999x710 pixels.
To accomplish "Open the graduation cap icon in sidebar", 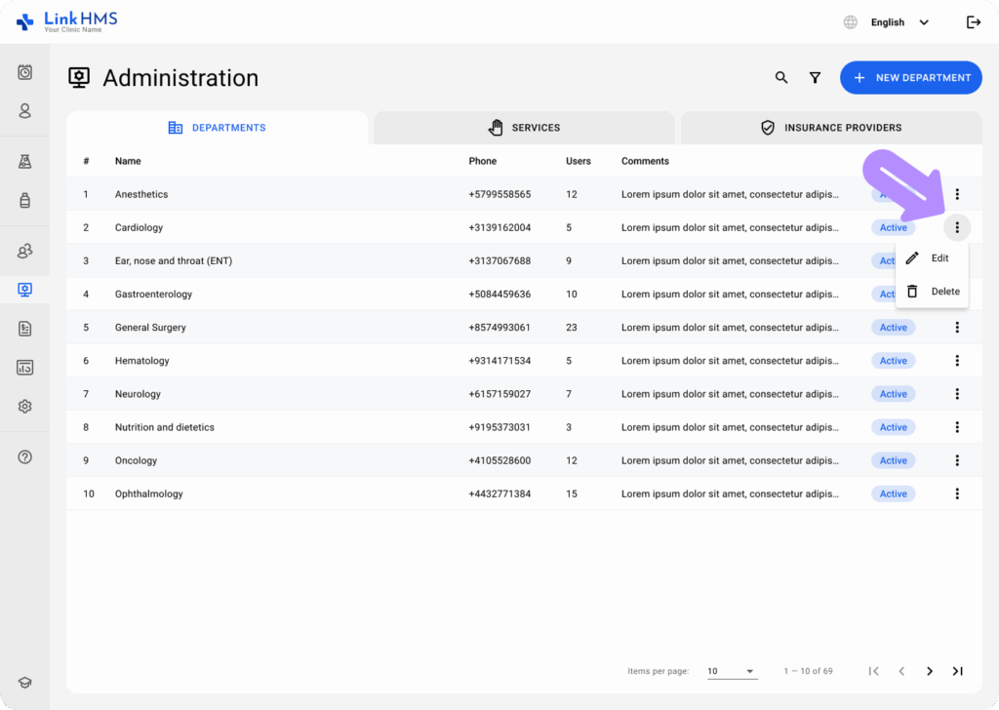I will [25, 684].
